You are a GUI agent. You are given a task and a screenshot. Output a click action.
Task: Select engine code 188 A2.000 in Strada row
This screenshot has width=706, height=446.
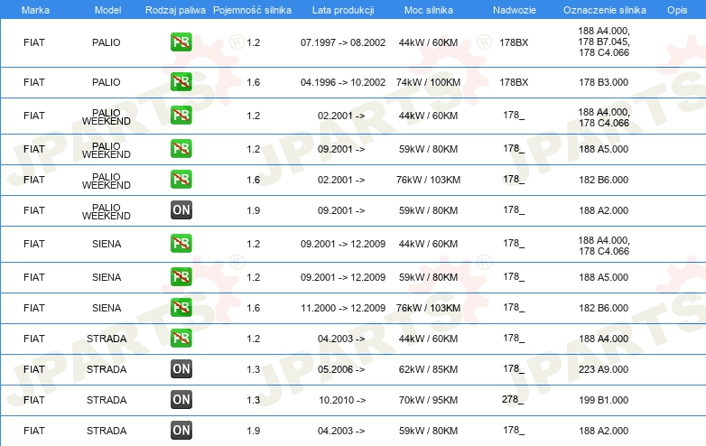603,431
